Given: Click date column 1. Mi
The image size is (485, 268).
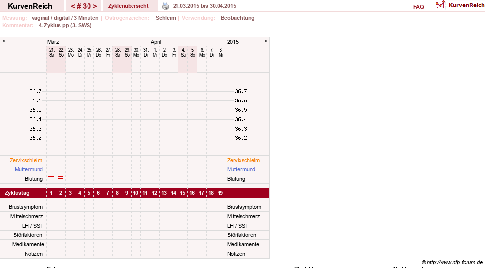Looking at the screenshot, I should point(155,52).
